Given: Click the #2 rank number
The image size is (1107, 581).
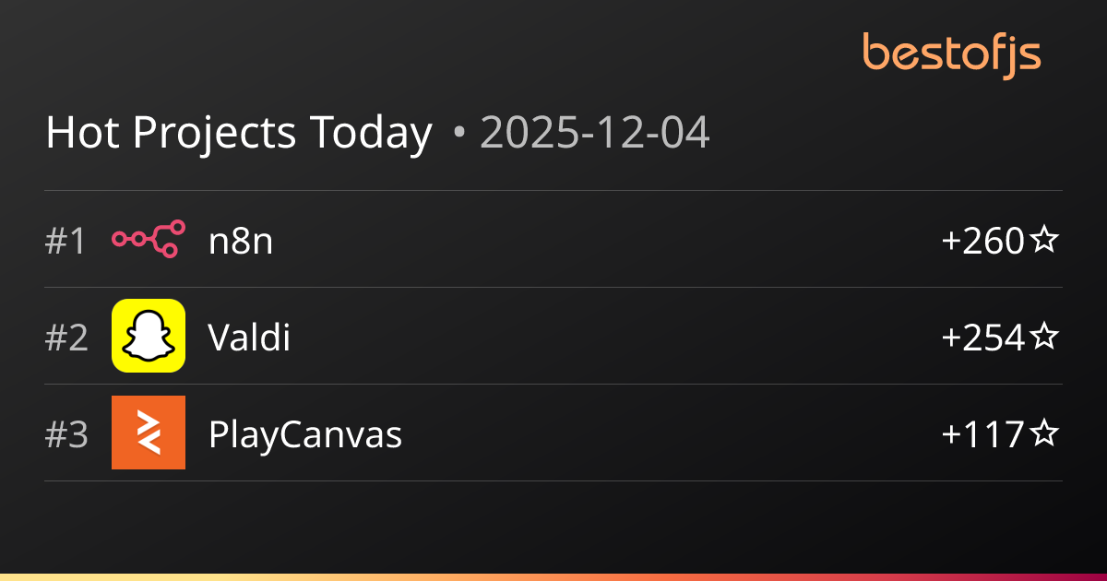Looking at the screenshot, I should point(66,338).
